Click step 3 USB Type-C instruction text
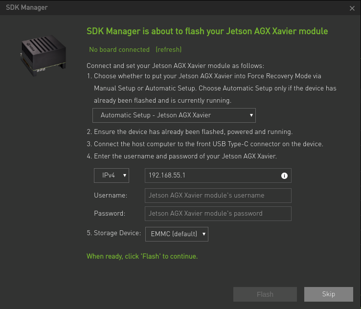This screenshot has height=309, width=361. tap(208, 144)
